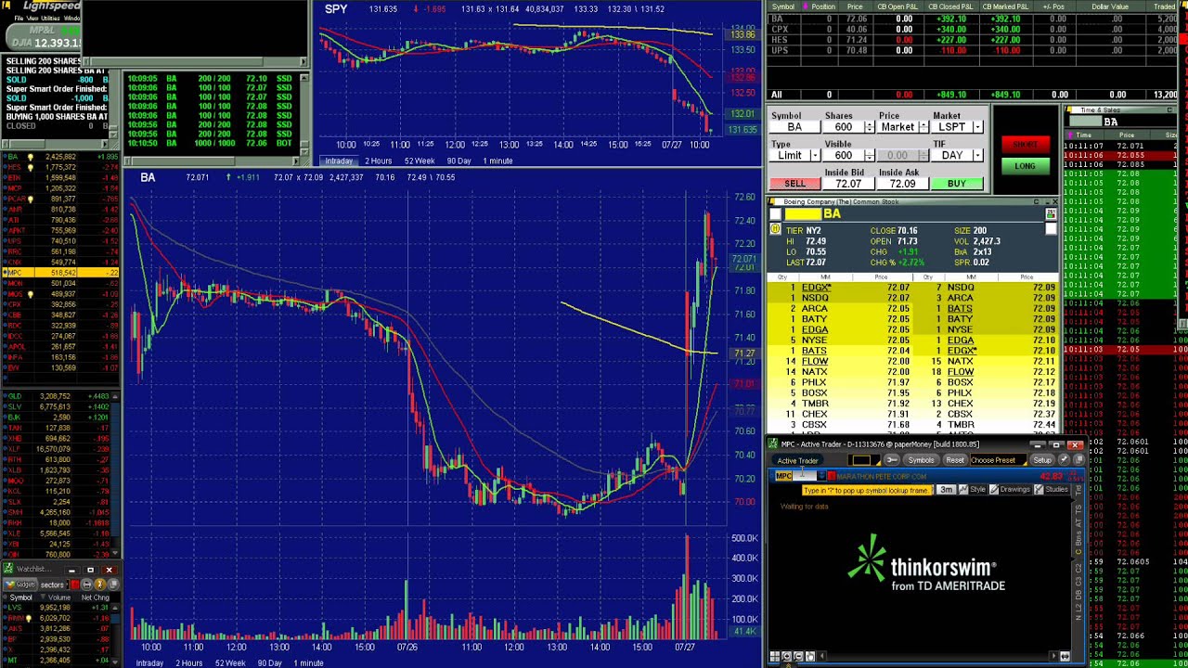Click the lightbulb icon beside RIMM in Watchlist
Image resolution: width=1188 pixels, height=668 pixels.
tap(29, 619)
